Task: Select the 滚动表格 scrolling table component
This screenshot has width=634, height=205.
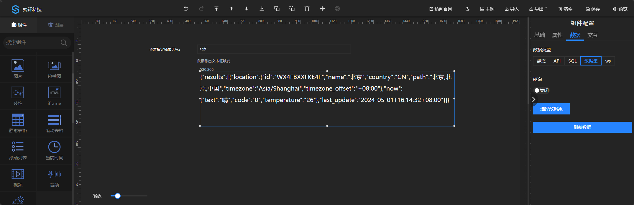Action: point(54,123)
